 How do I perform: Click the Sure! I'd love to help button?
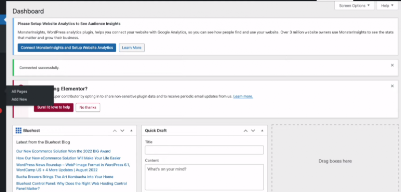[54, 107]
